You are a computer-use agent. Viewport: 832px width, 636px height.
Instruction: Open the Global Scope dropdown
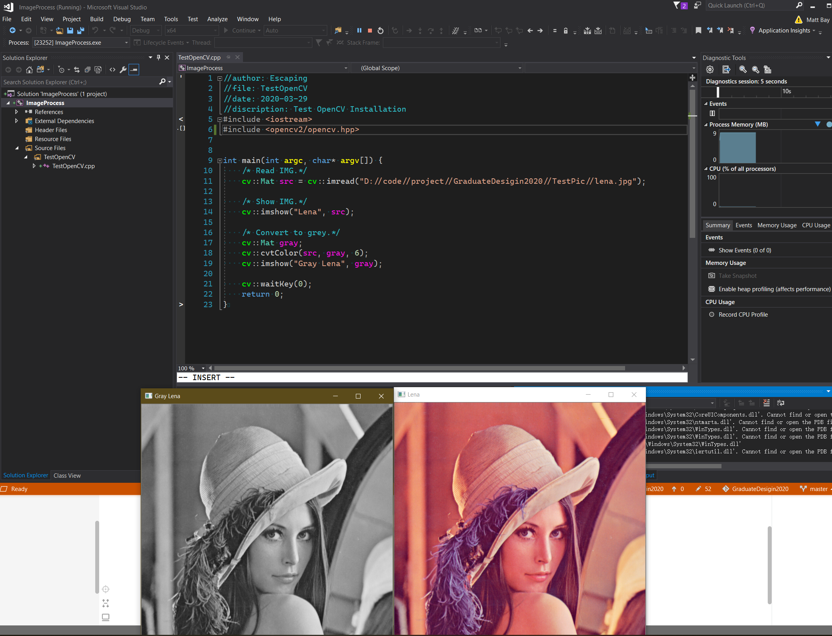point(437,68)
